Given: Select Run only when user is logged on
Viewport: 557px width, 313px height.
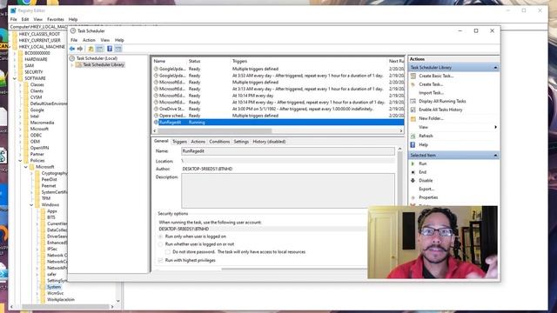Looking at the screenshot, I should [160, 236].
